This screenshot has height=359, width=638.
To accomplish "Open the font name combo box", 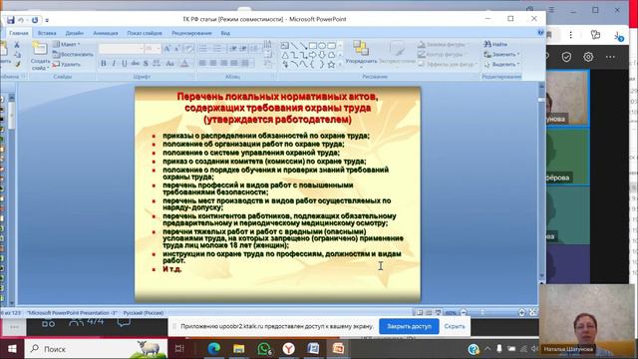I will [122, 49].
